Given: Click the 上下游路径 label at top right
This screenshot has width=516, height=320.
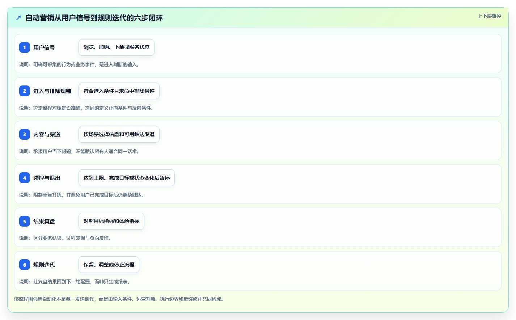Looking at the screenshot, I should pyautogui.click(x=489, y=16).
